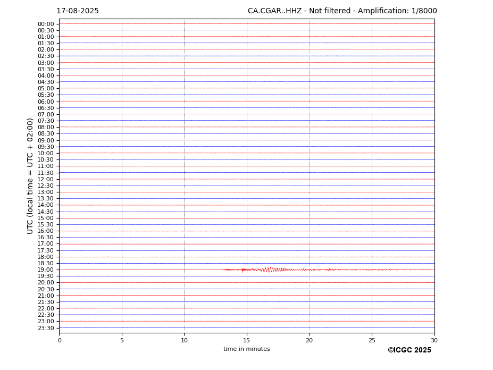The width and height of the screenshot is (493, 370).
Task: Select the 06:30 time label
Action: click(x=46, y=108)
